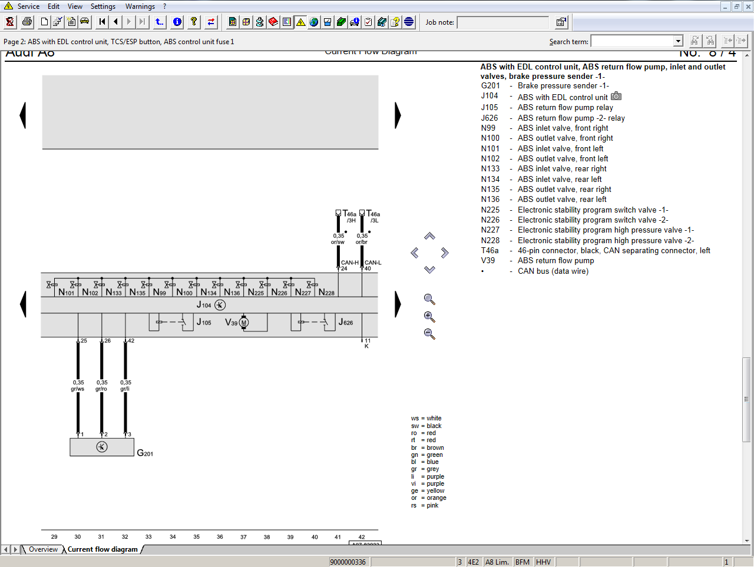Open the red book manual icon
The width and height of the screenshot is (754, 567).
coord(273,22)
